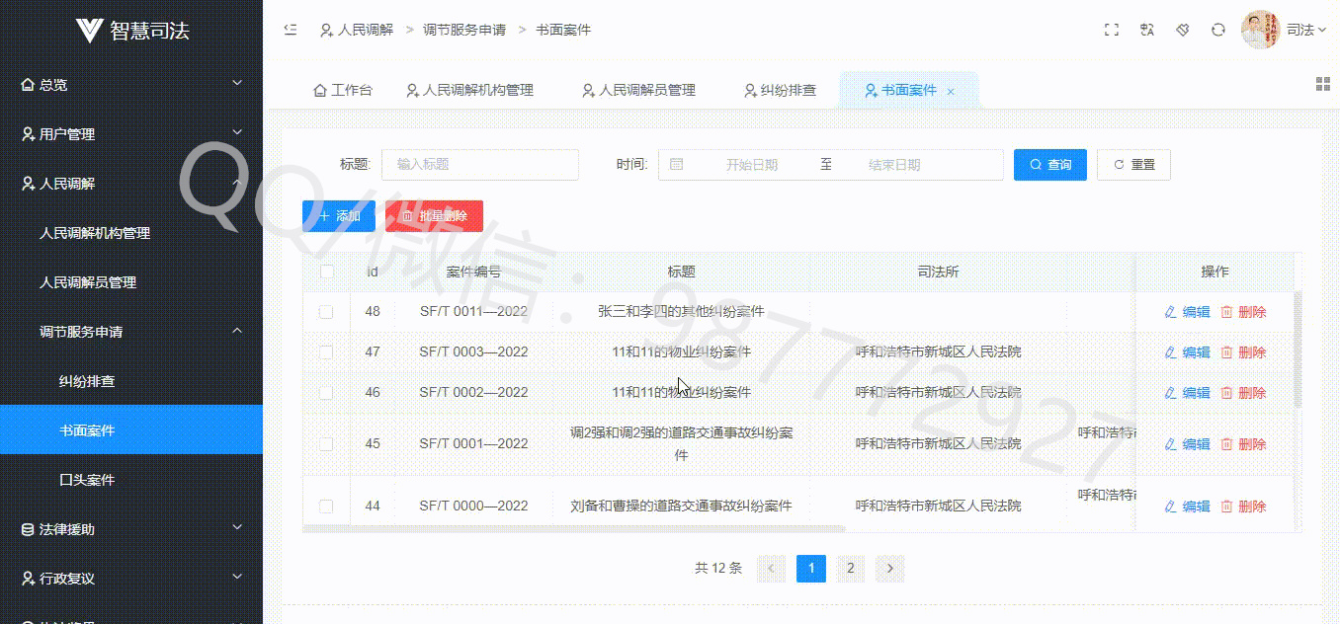Expand the 总览 sidebar menu
Screen dimensions: 1340x624
(131, 85)
